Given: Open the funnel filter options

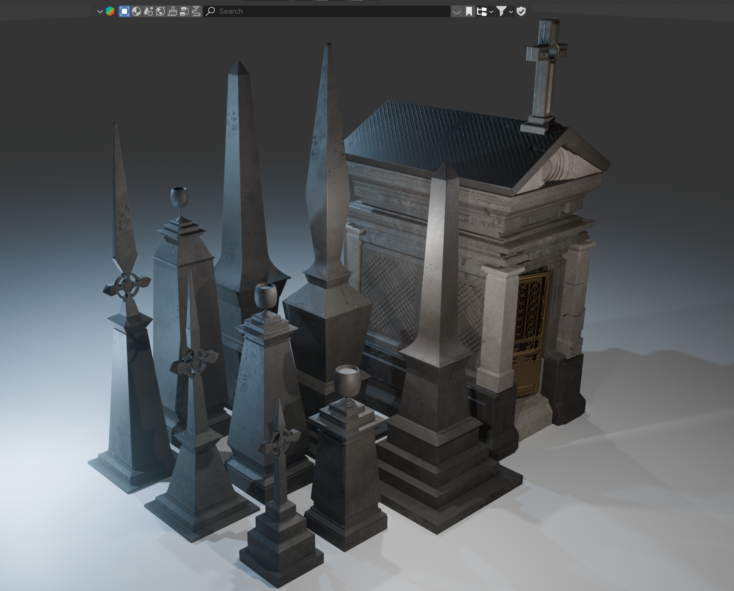Looking at the screenshot, I should point(504,12).
